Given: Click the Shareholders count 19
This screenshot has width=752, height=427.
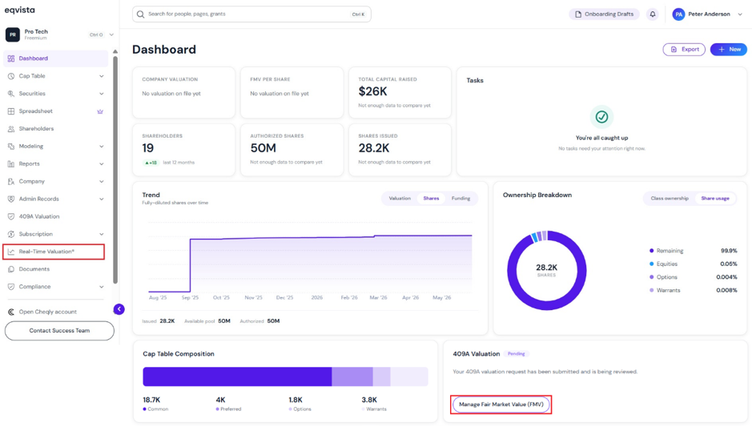Looking at the screenshot, I should [147, 147].
